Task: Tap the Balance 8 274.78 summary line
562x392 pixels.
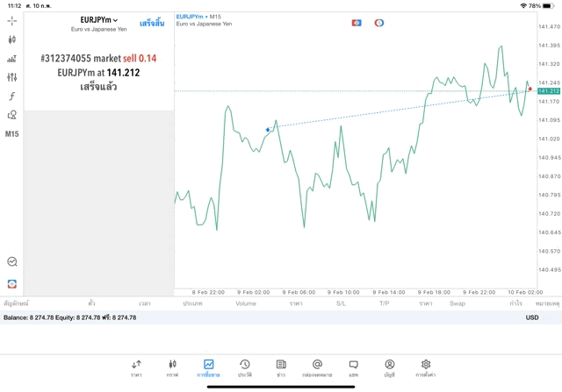Action: click(x=70, y=317)
